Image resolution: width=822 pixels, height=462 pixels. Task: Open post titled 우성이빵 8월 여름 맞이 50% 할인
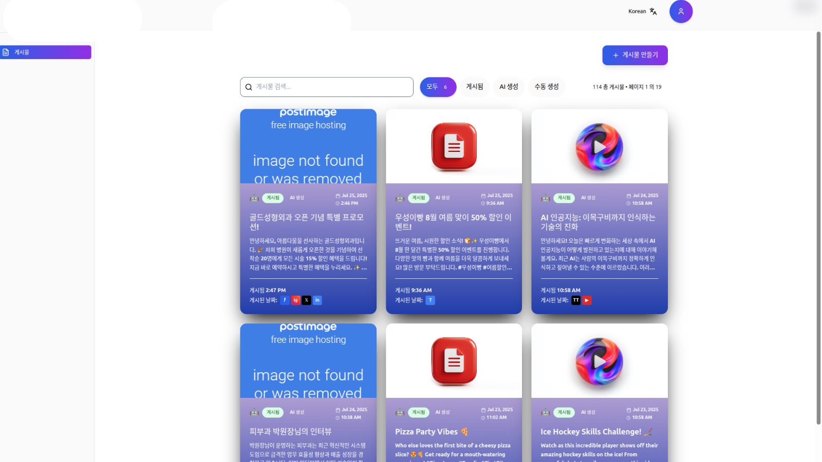(x=453, y=222)
